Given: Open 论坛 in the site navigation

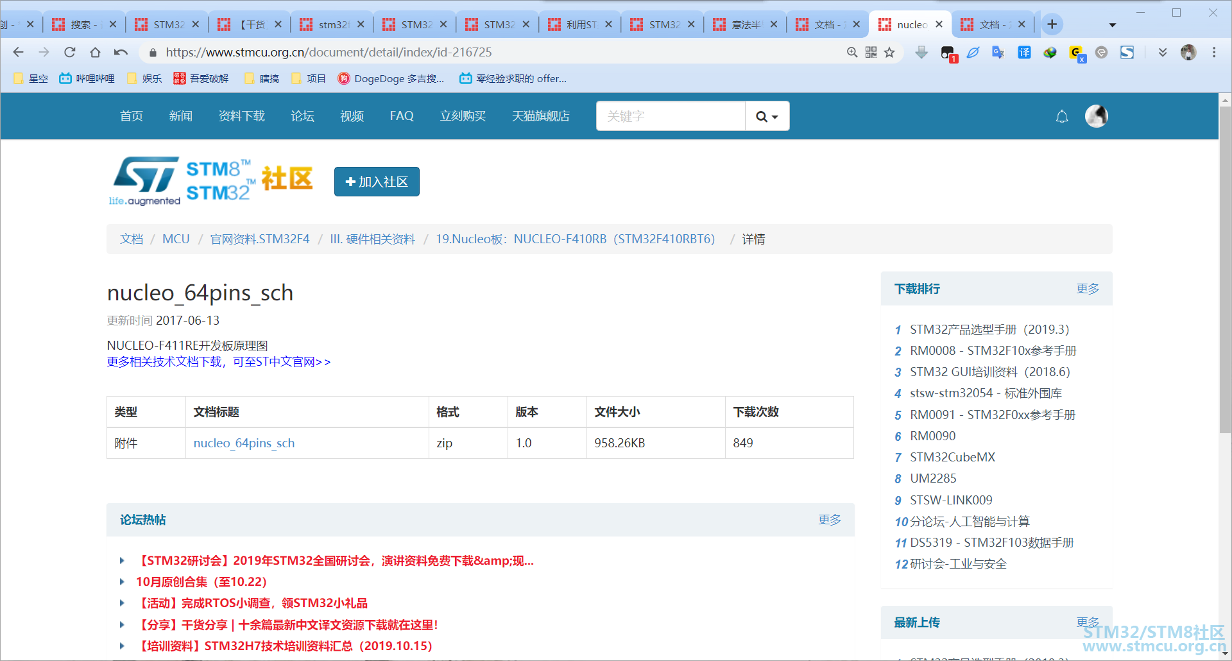Looking at the screenshot, I should (303, 116).
